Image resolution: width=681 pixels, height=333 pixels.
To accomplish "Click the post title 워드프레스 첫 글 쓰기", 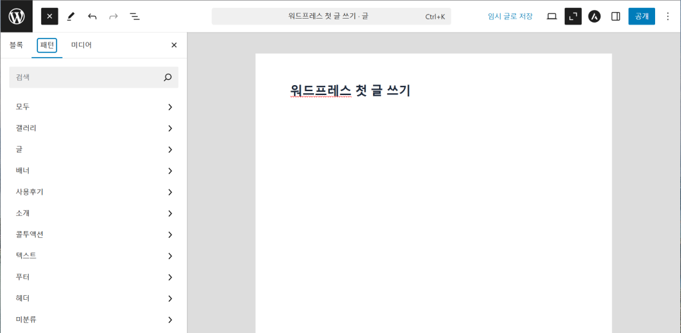I will click(350, 90).
